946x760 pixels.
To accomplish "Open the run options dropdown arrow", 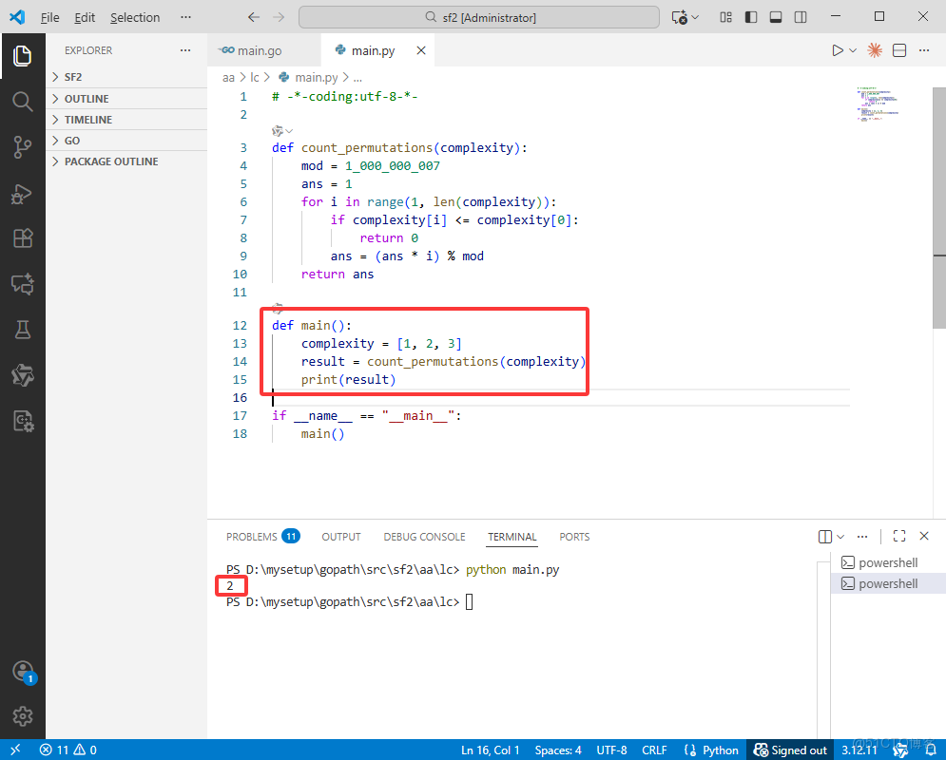I will click(853, 50).
